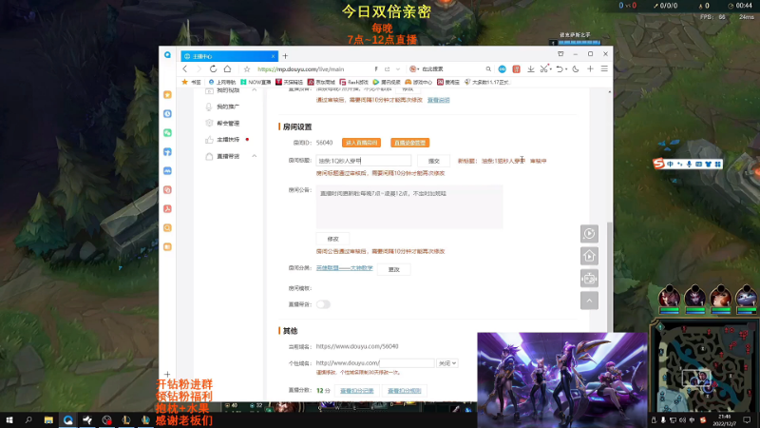Image resolution: width=760 pixels, height=428 pixels.
Task: Open the Windows Start menu
Action: coord(9,419)
